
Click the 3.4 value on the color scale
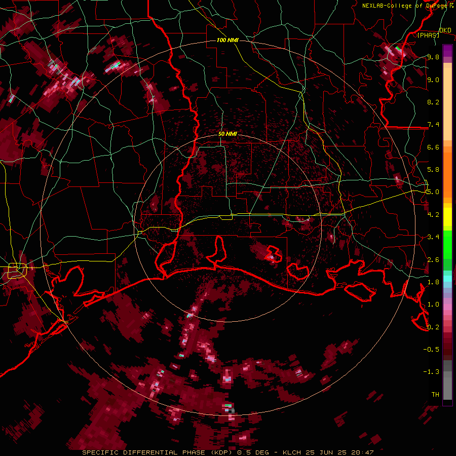click(x=433, y=237)
